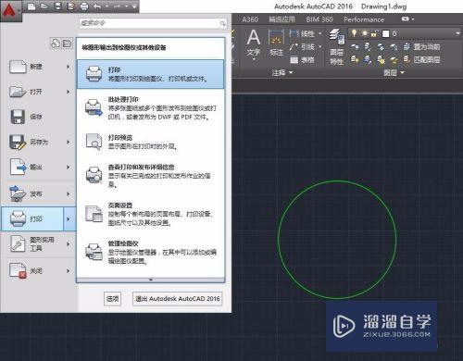
Task: Click the 引线 (Leader) tool
Action: click(303, 46)
